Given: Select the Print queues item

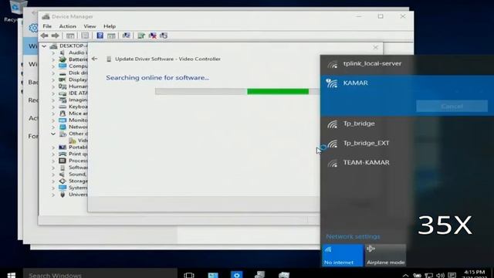Looking at the screenshot, I should [78, 154].
